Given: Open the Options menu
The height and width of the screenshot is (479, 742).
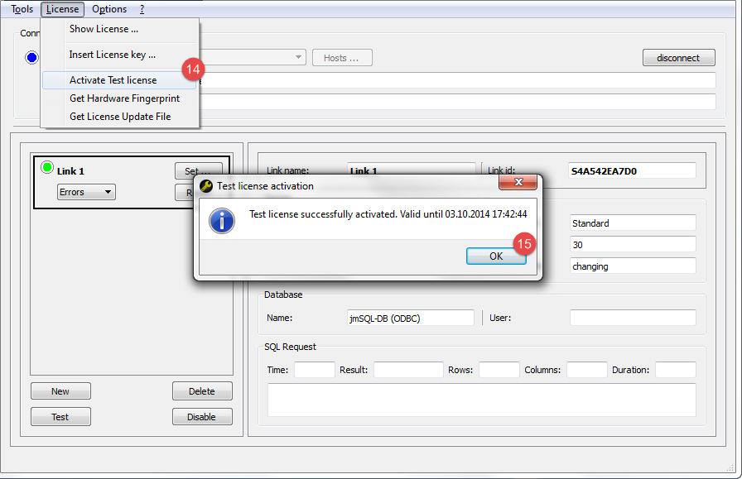Looking at the screenshot, I should [x=109, y=9].
